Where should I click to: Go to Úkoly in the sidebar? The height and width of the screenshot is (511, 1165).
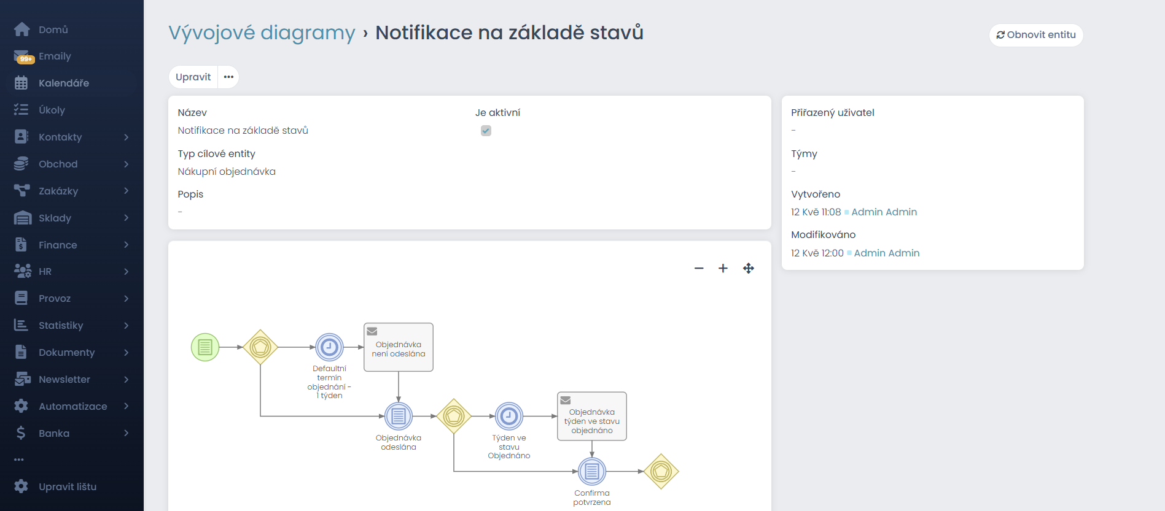tap(52, 110)
